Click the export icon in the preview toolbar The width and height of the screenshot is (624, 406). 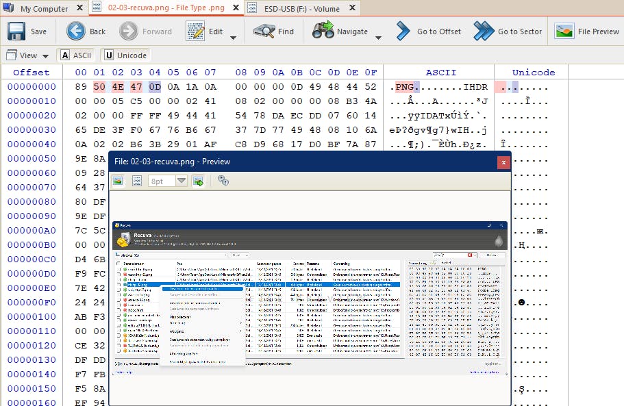199,181
